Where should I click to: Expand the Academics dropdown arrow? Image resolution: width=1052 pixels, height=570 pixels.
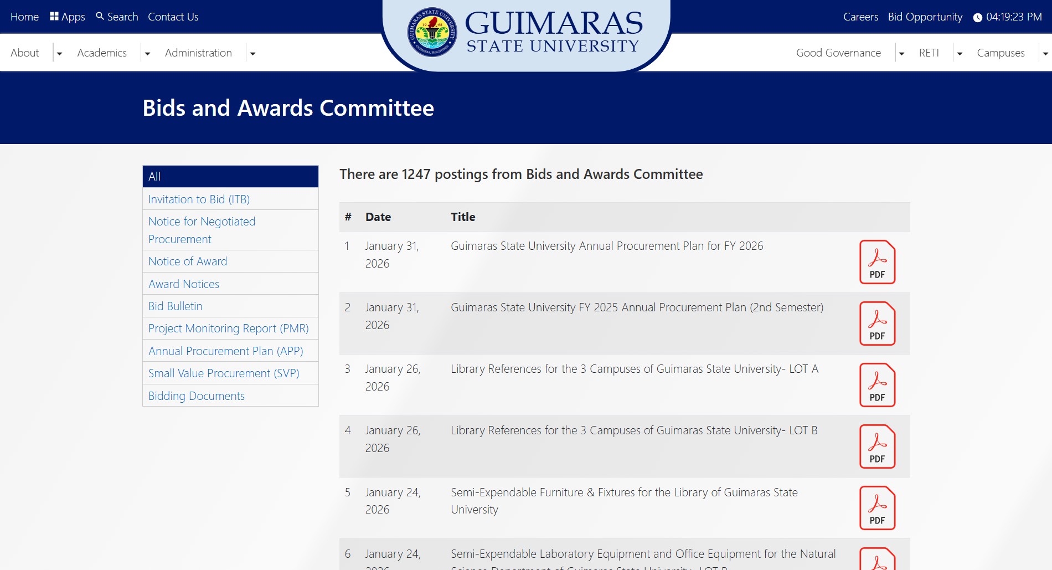(x=147, y=53)
